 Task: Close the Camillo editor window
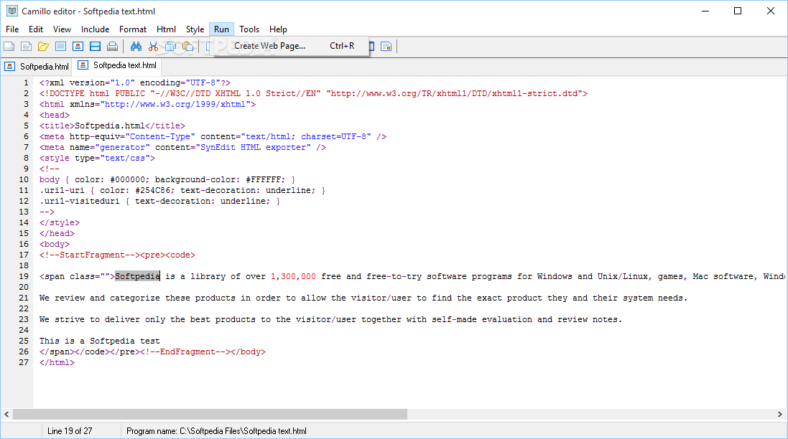[x=771, y=11]
